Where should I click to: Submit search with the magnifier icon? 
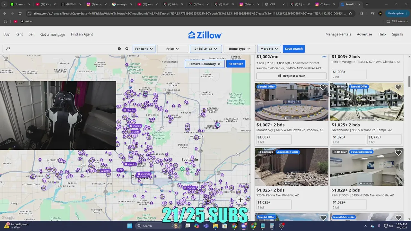pyautogui.click(x=127, y=49)
